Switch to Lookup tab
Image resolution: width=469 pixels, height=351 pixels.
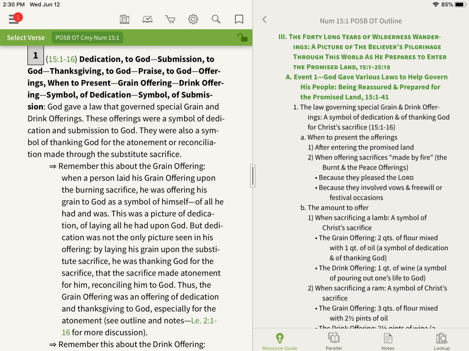pyautogui.click(x=442, y=342)
